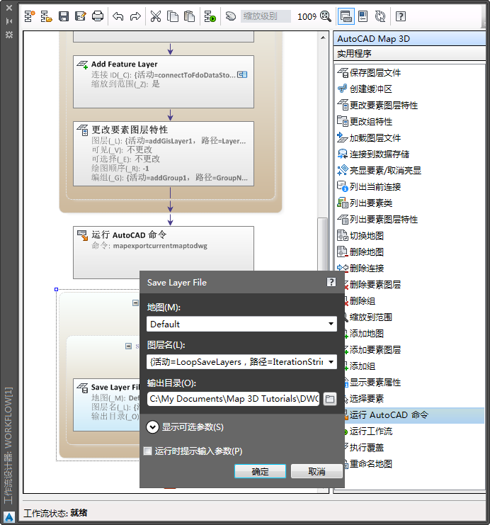Click the overview panel toolbar icon

tap(363, 16)
